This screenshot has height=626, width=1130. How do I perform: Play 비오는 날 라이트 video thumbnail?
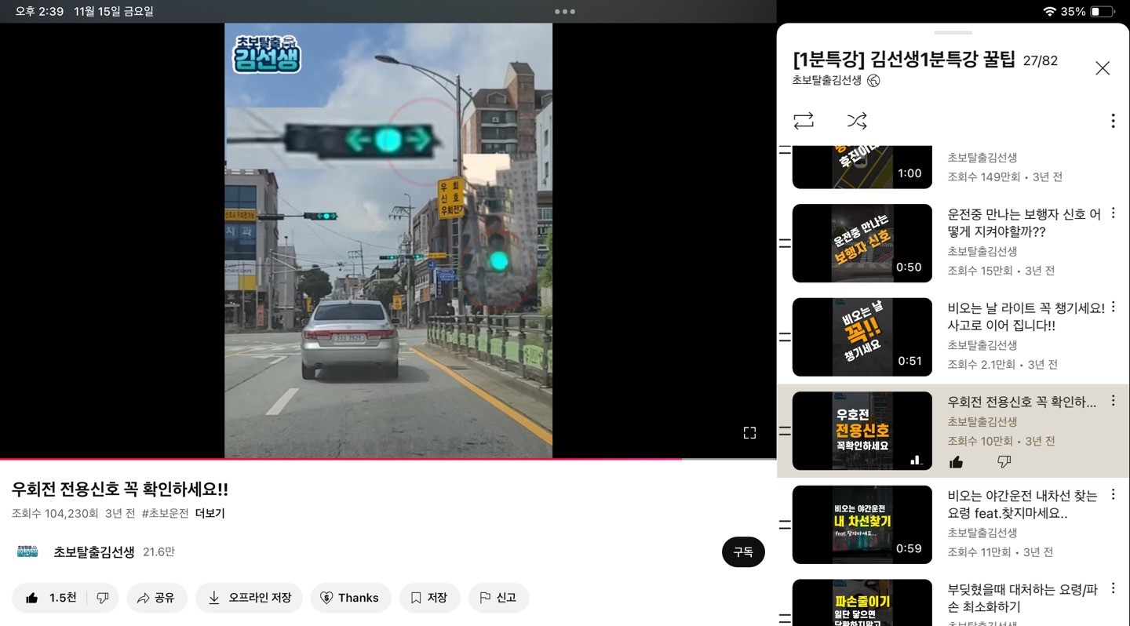point(862,337)
